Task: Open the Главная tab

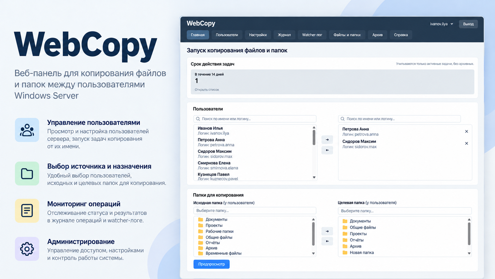Action: [198, 35]
